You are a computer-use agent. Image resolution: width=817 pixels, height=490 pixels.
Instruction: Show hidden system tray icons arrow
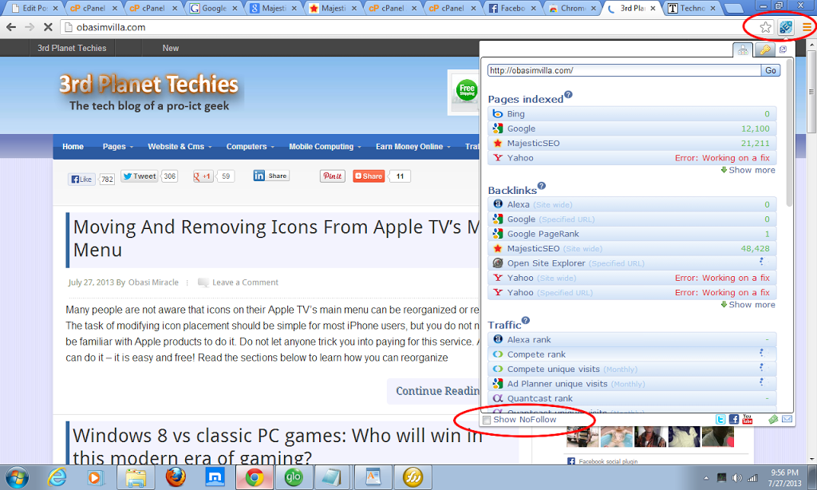point(706,478)
